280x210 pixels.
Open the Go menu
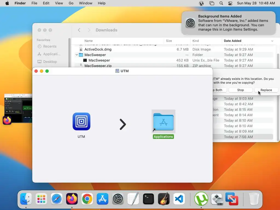(x=71, y=3)
